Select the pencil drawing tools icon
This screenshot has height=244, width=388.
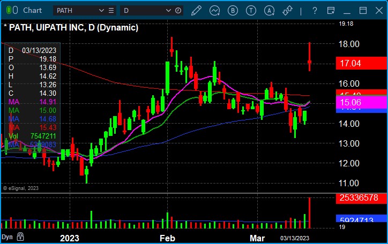tap(196, 11)
